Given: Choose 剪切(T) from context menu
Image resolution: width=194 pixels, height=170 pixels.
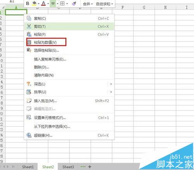Looking at the screenshot, I should (x=69, y=27).
